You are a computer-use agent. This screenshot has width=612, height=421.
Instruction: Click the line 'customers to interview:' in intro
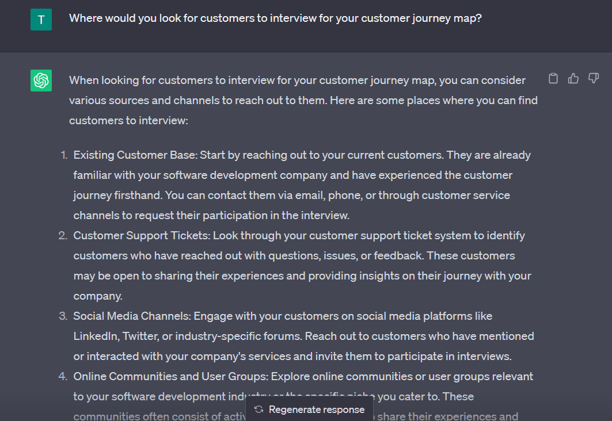pos(128,120)
